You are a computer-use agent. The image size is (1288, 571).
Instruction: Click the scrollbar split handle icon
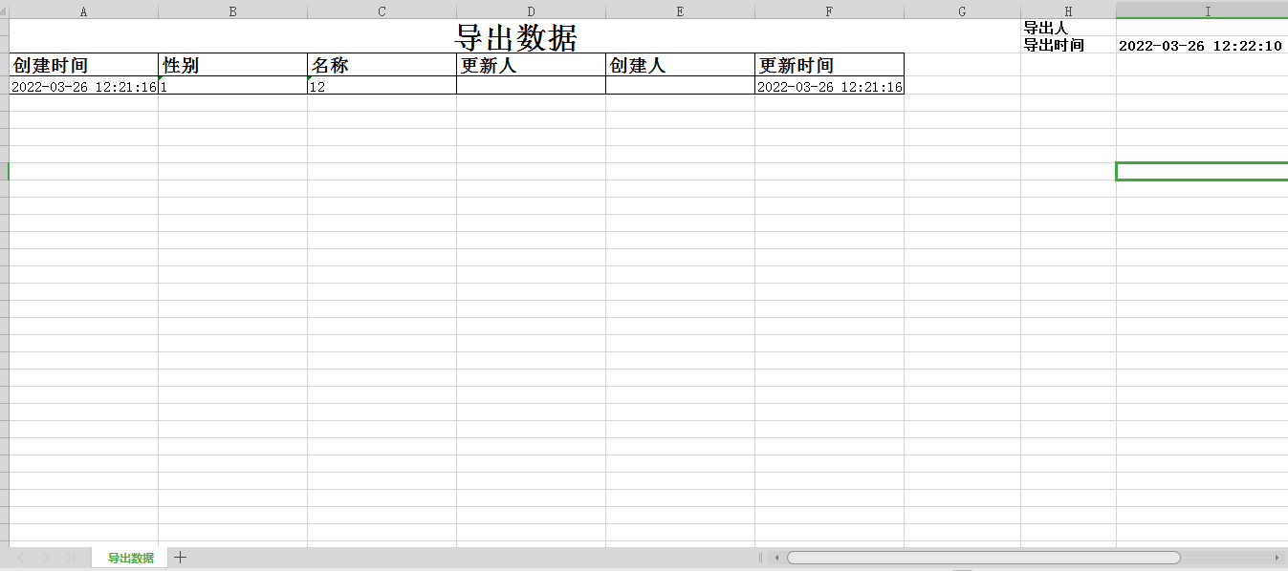760,558
